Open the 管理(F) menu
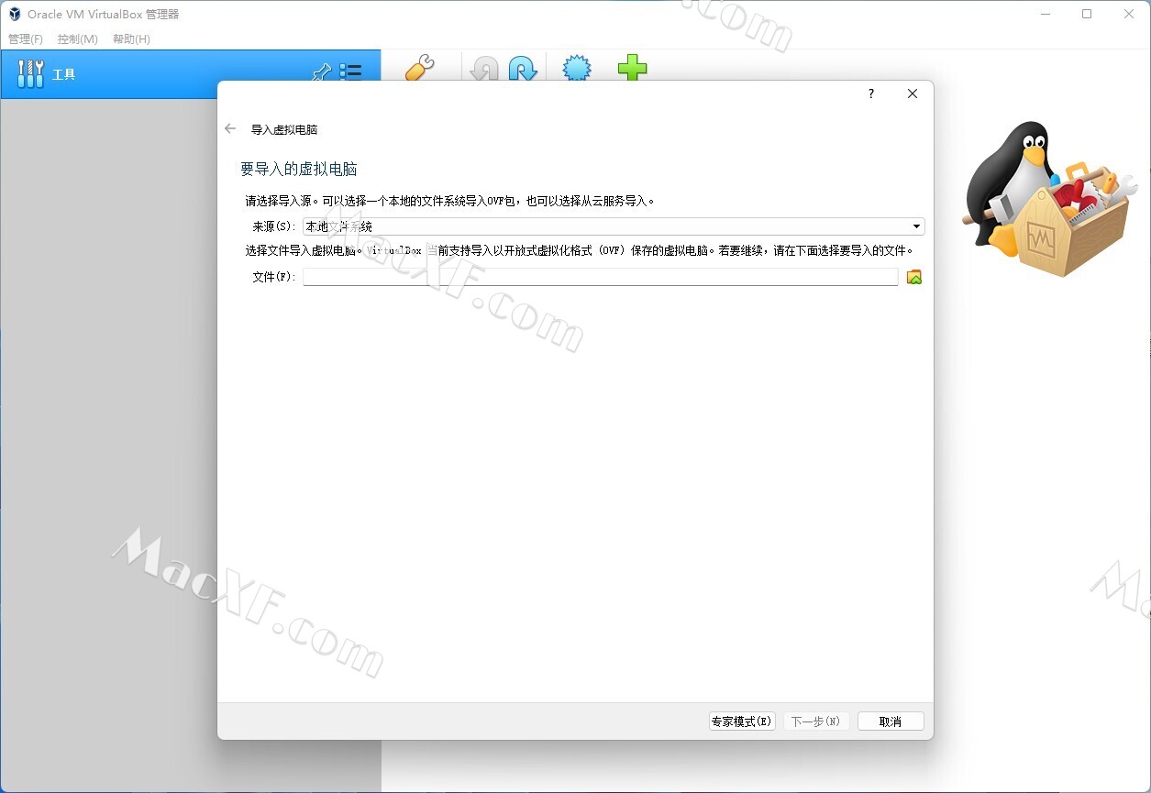Image resolution: width=1151 pixels, height=793 pixels. pos(26,39)
